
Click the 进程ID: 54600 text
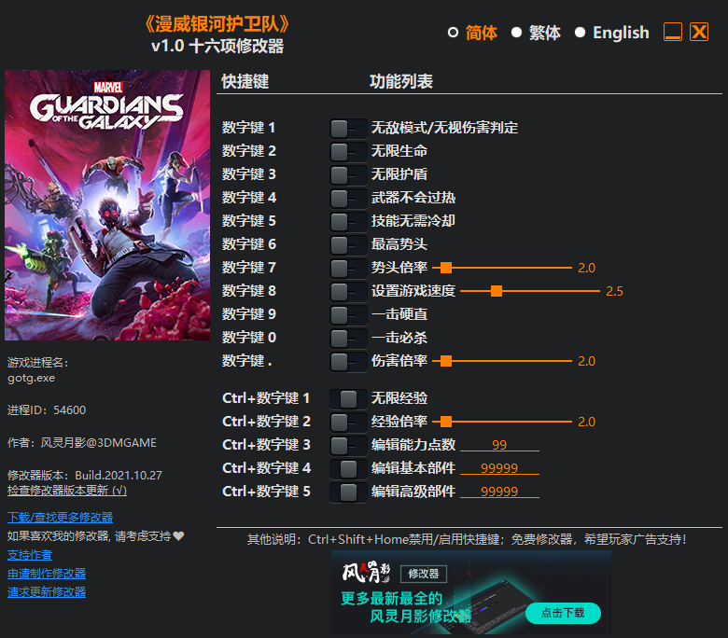(47, 410)
